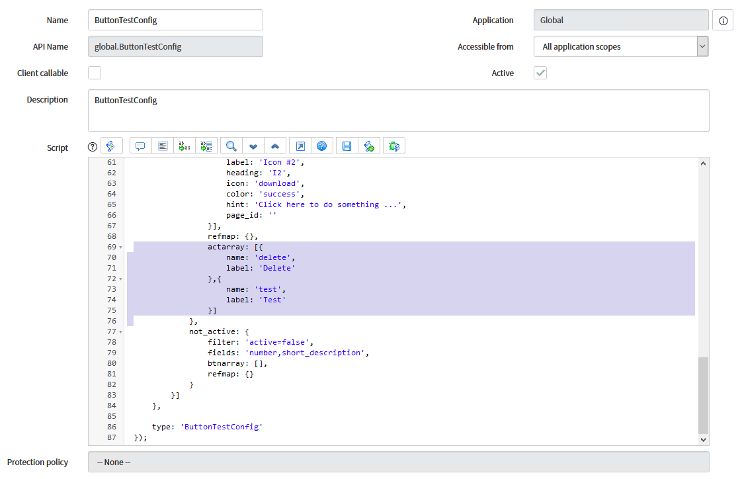Start the script debugger bug icon
The image size is (740, 479).
[x=393, y=145]
